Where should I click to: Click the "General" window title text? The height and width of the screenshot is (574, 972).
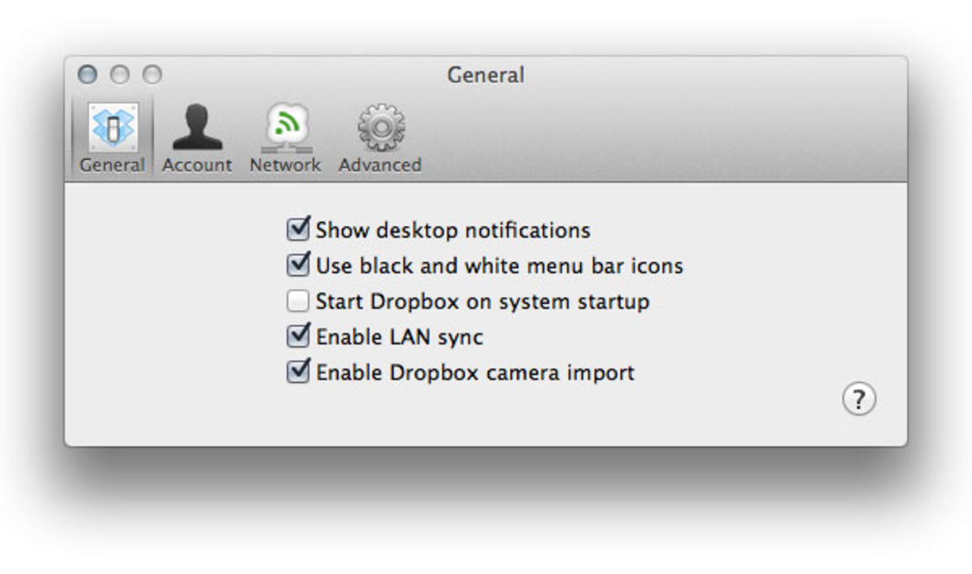[485, 75]
